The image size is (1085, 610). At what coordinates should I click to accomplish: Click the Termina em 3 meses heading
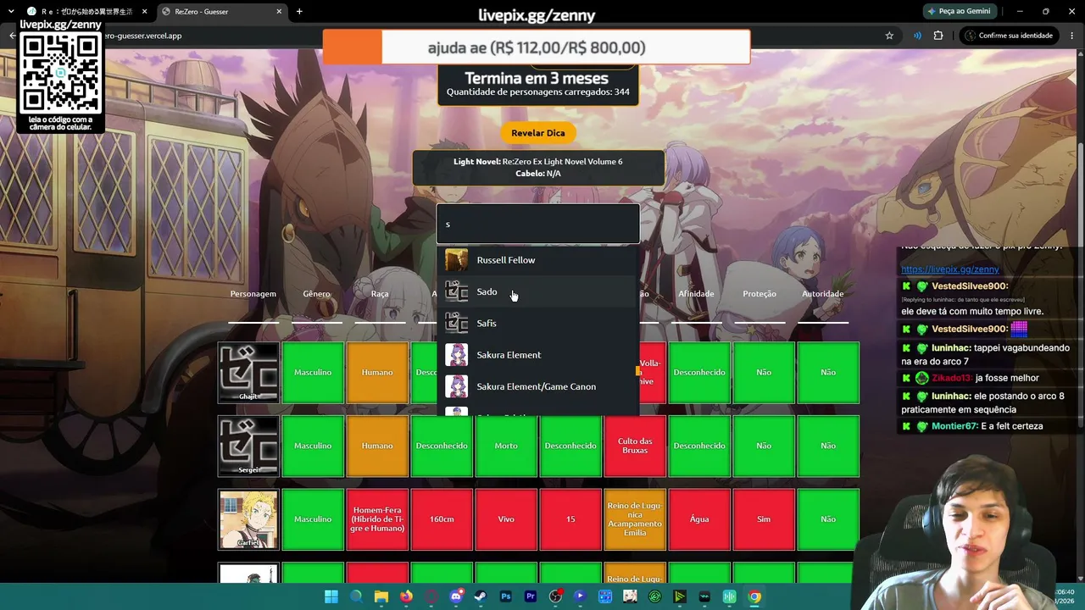[x=537, y=78]
